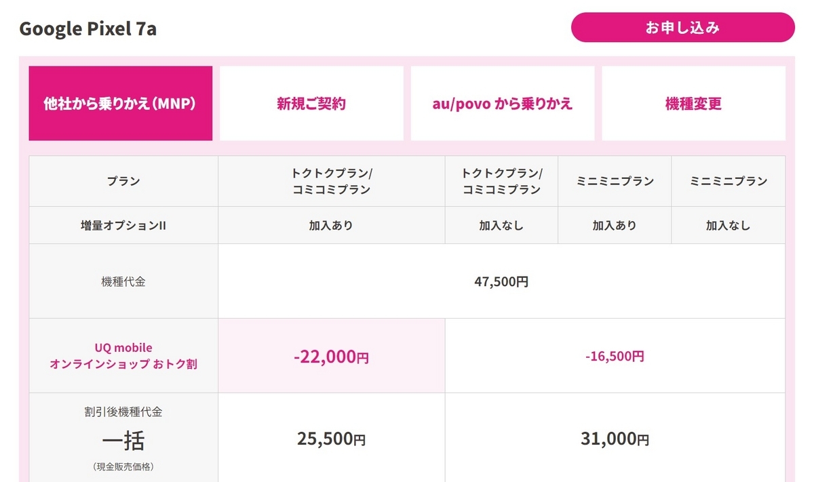The image size is (814, 482).
Task: Click the -16,500円 discount amount
Action: [615, 356]
